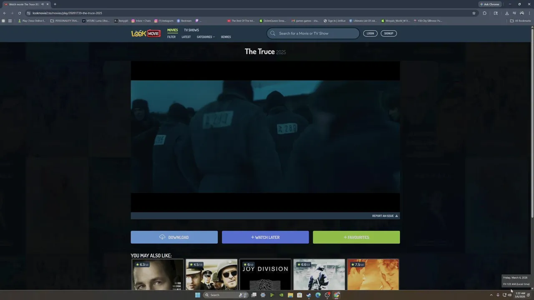Open the recommended movie rated 6.3

(x=157, y=274)
